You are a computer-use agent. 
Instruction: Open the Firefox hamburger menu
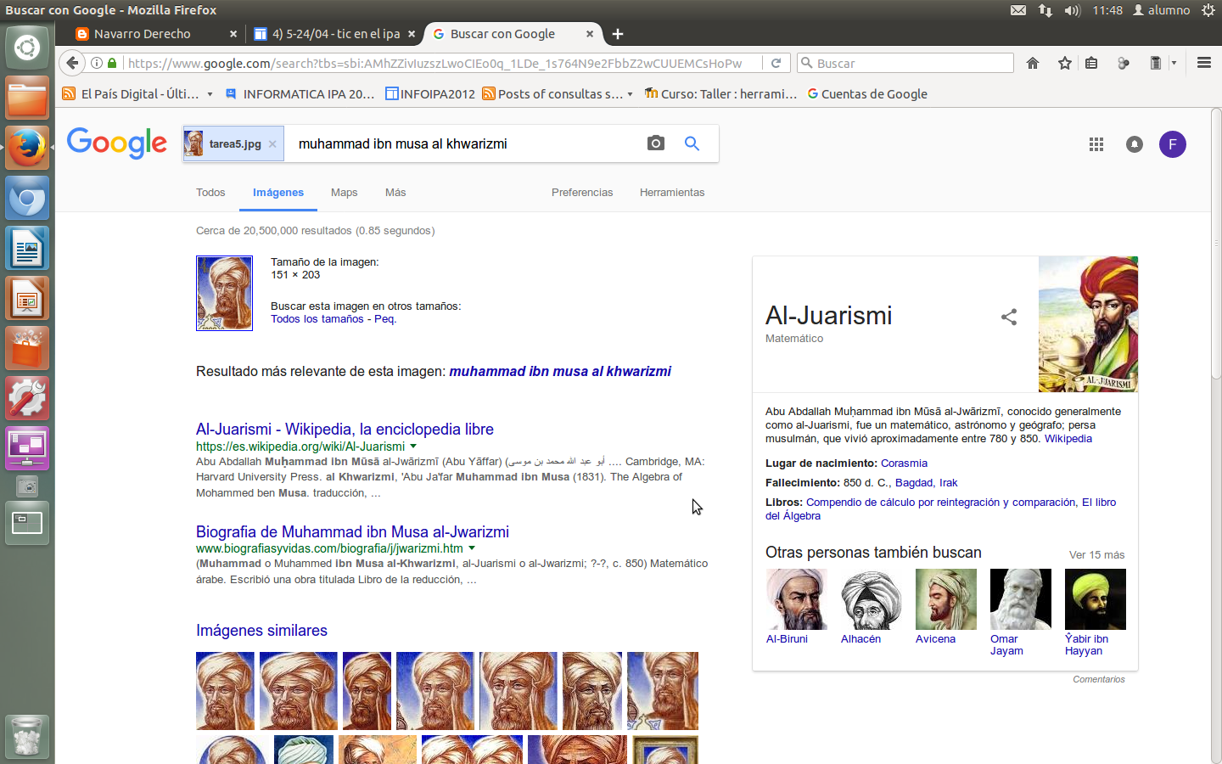tap(1203, 63)
